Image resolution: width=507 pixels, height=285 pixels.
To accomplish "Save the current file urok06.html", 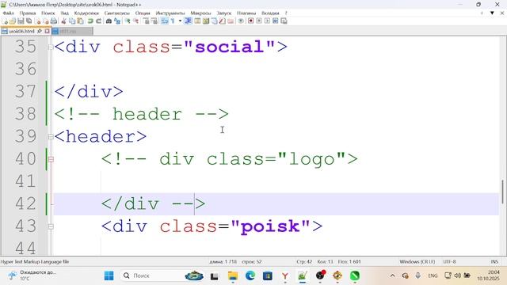I will click(x=21, y=21).
